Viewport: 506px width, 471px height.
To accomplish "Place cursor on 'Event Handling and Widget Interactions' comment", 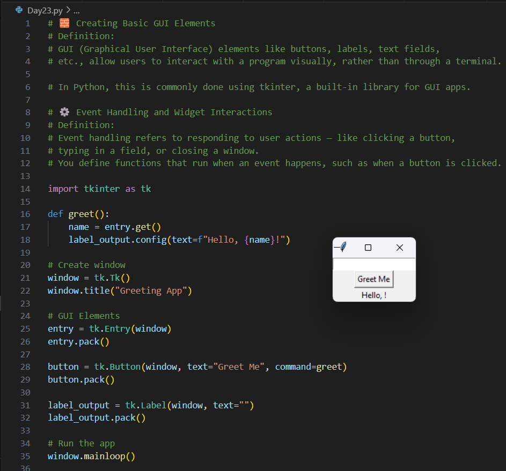I will click(174, 112).
